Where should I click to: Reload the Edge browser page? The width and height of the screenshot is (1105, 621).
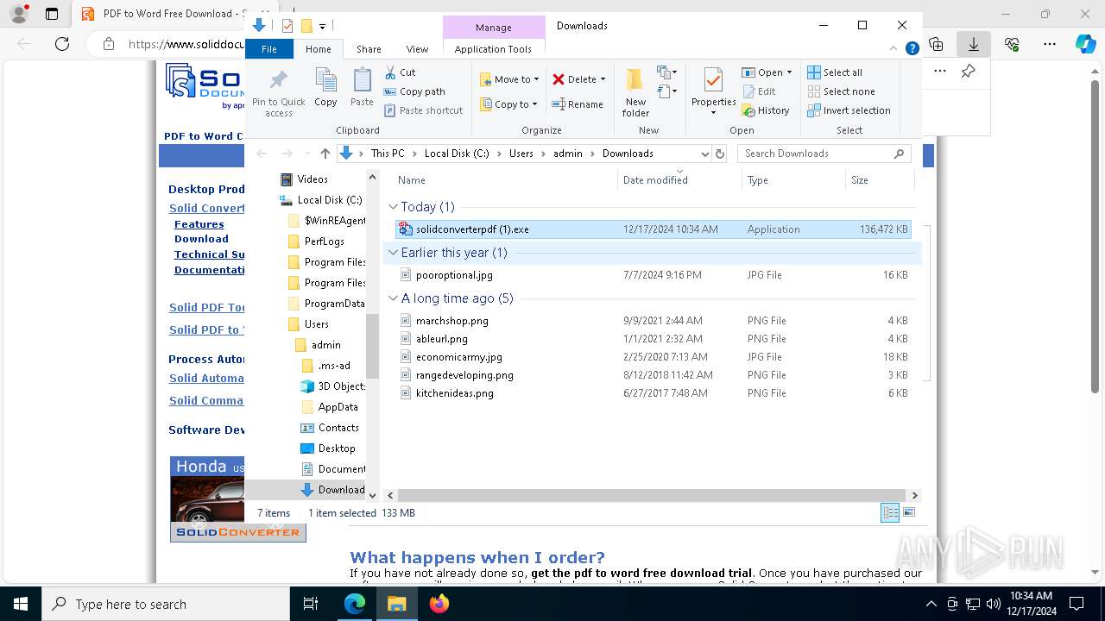61,44
